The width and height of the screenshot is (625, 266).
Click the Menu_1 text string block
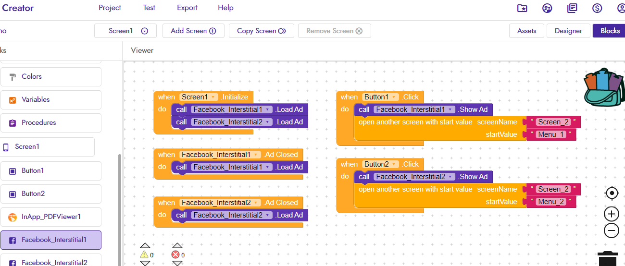point(552,134)
